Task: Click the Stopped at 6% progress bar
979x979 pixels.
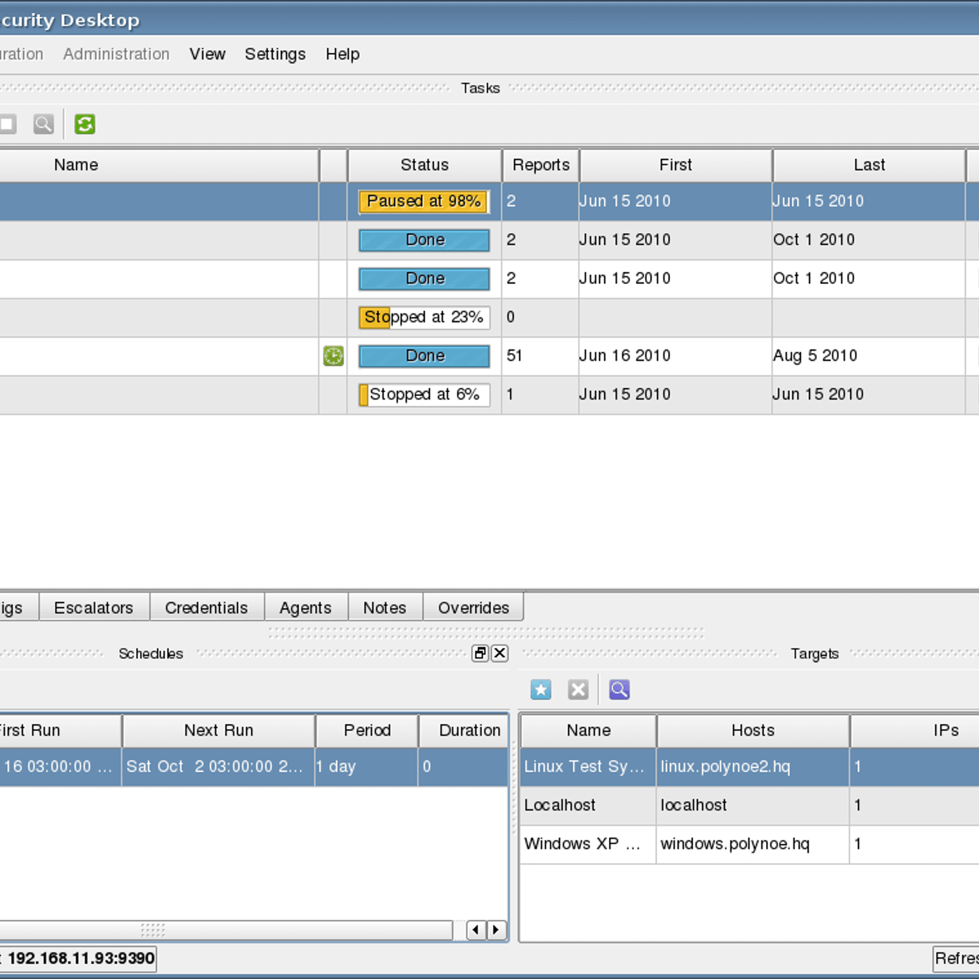Action: (x=424, y=395)
